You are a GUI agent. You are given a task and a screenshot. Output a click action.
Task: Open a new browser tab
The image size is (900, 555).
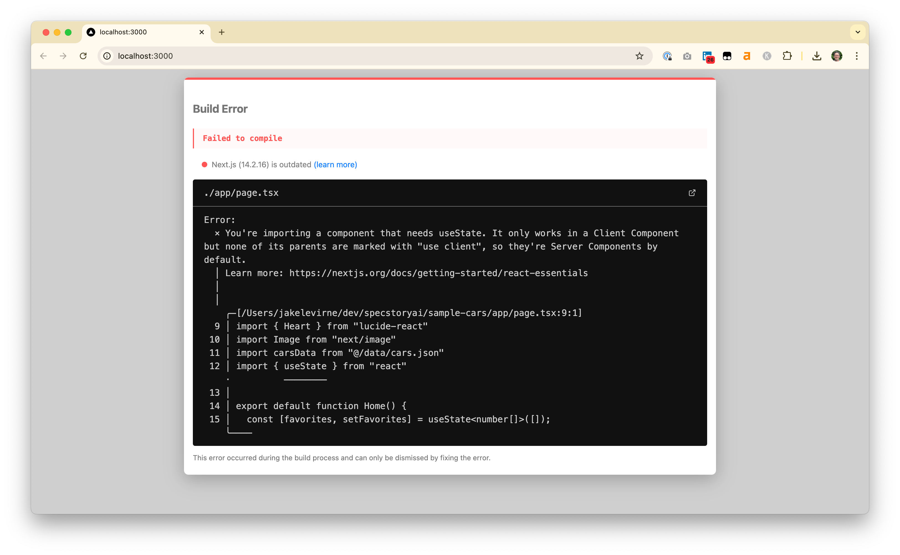[221, 32]
